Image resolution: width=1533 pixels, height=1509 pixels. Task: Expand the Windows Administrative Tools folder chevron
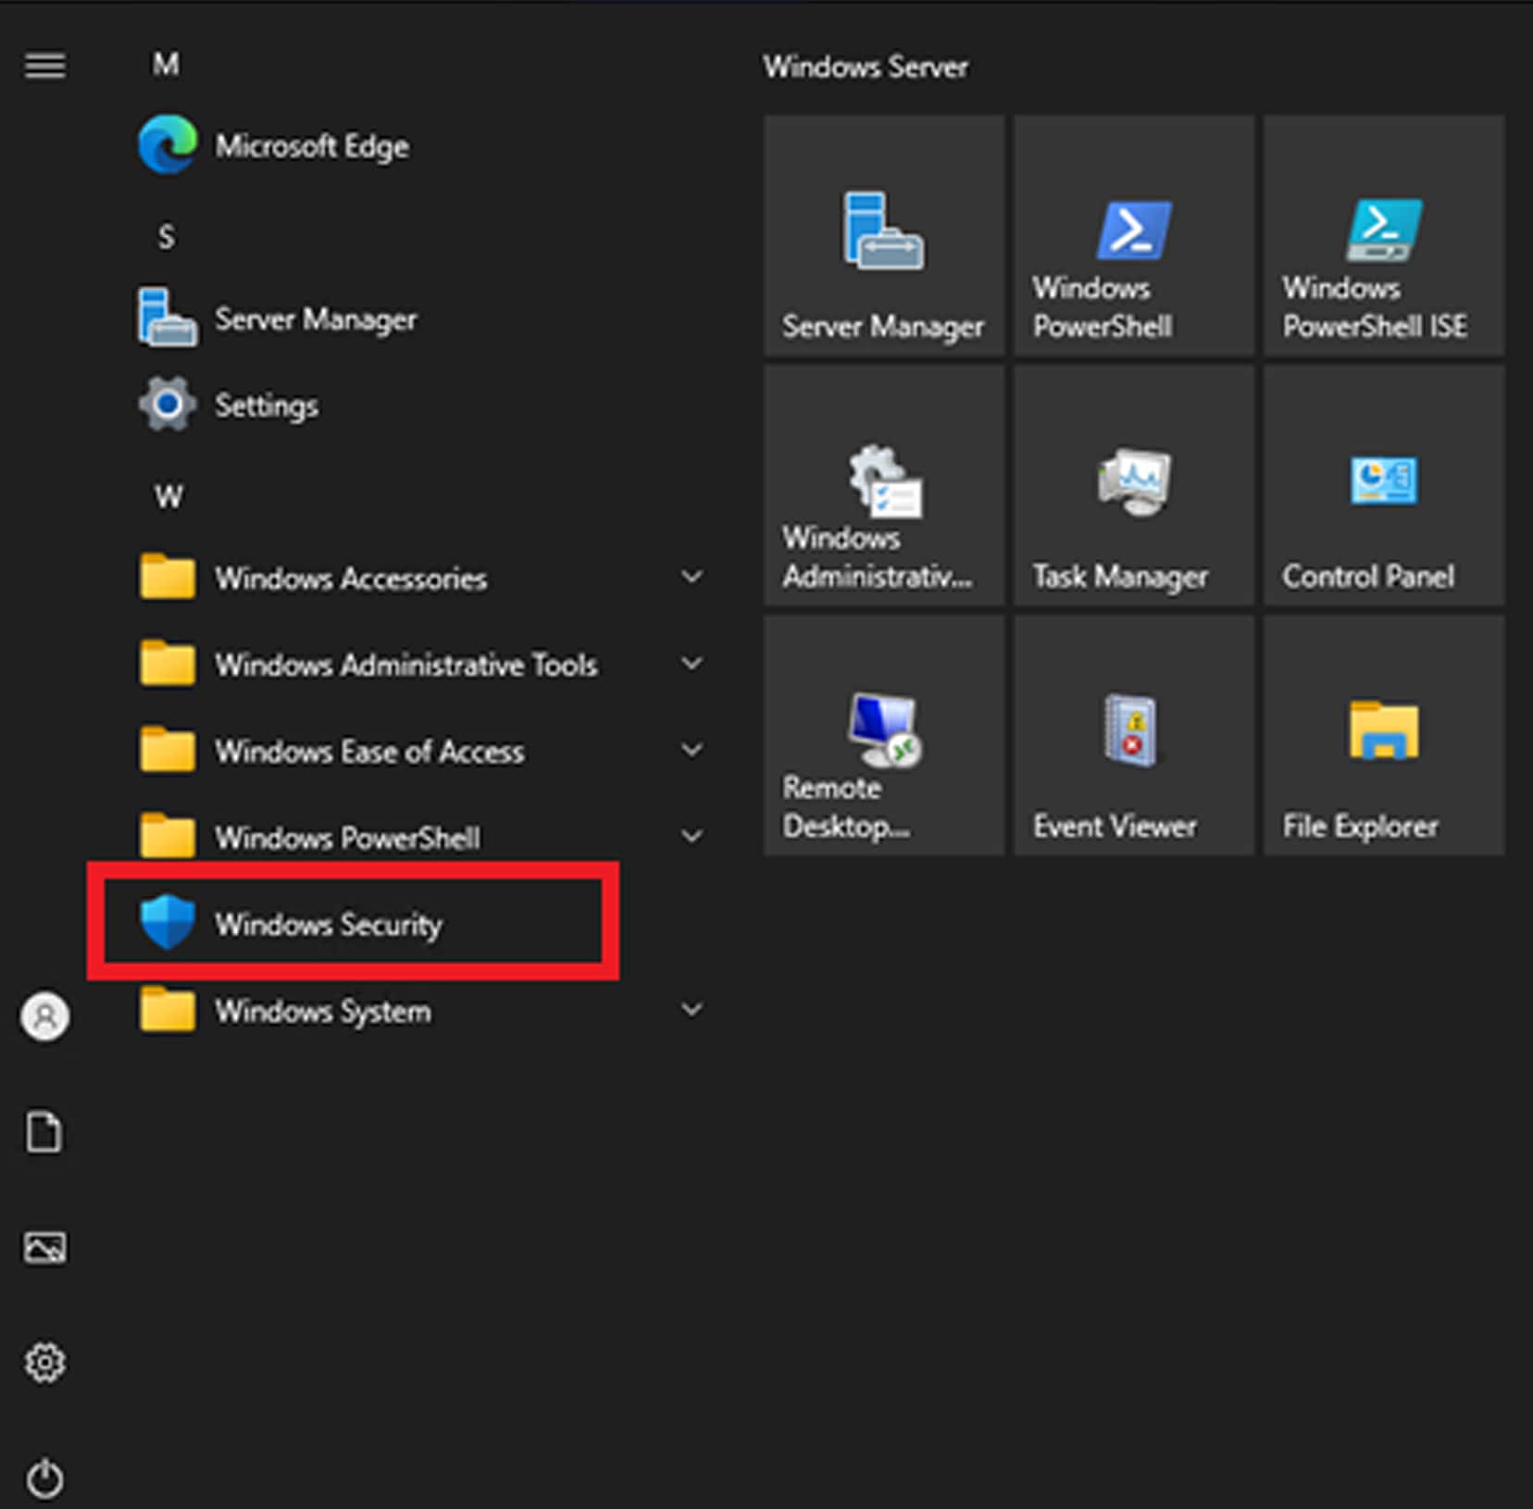pos(692,663)
